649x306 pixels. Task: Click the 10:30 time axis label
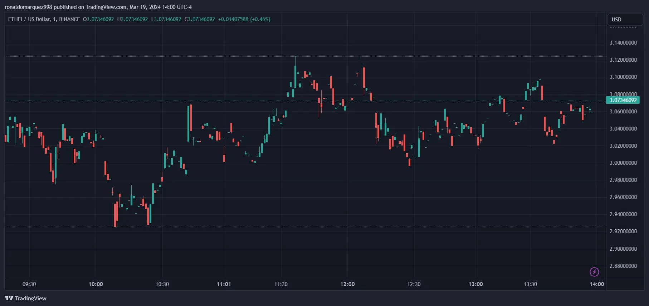162,284
